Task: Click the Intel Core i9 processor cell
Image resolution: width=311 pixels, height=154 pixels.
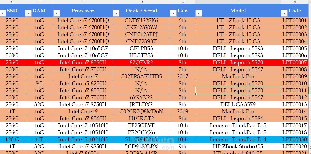Action: pos(83,111)
